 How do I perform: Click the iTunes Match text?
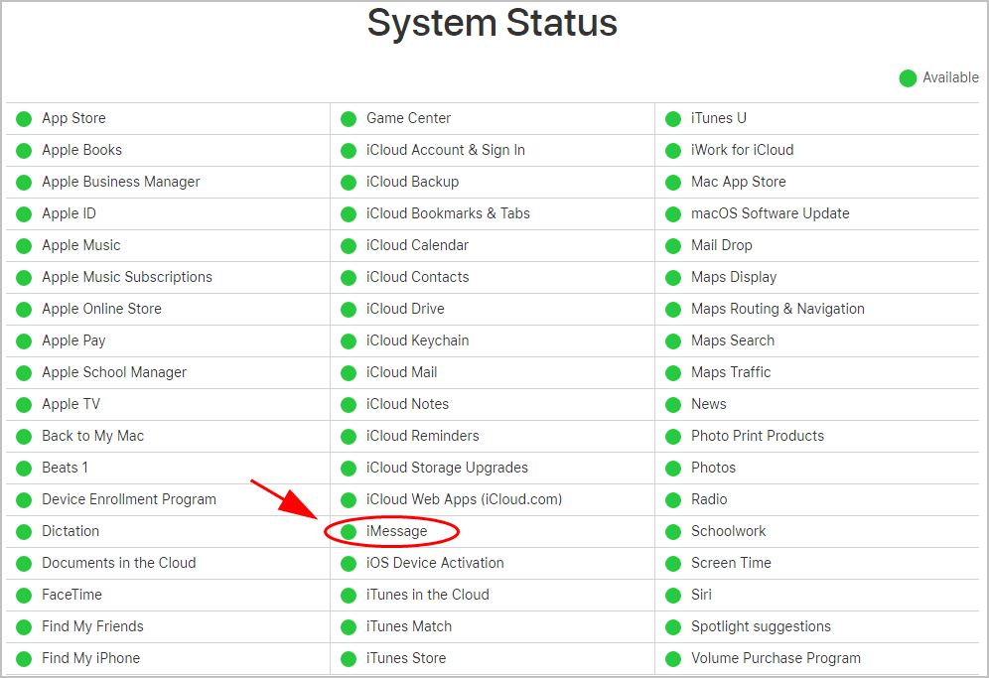pos(409,626)
